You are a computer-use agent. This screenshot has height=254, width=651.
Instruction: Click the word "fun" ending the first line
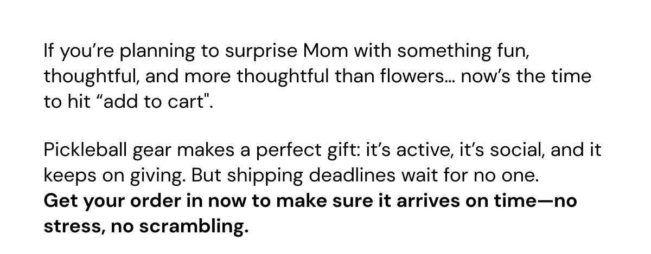(x=513, y=52)
